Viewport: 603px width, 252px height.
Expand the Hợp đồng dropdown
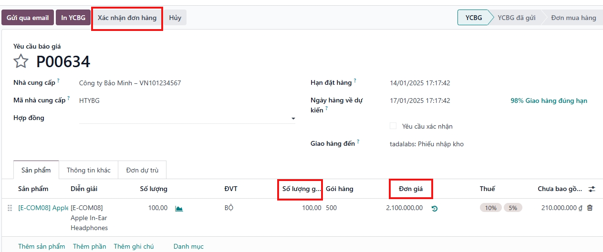187,118
